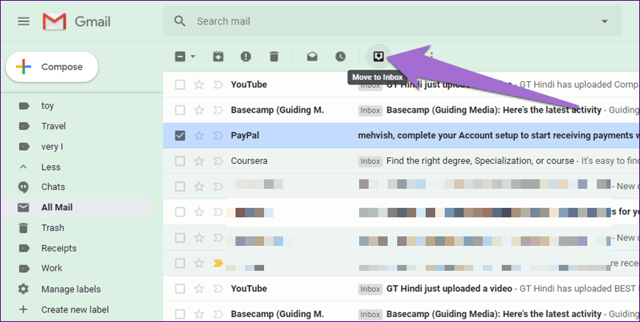Click the All Mail envelope icon
Screen dimensions: 640x322
click(23, 208)
